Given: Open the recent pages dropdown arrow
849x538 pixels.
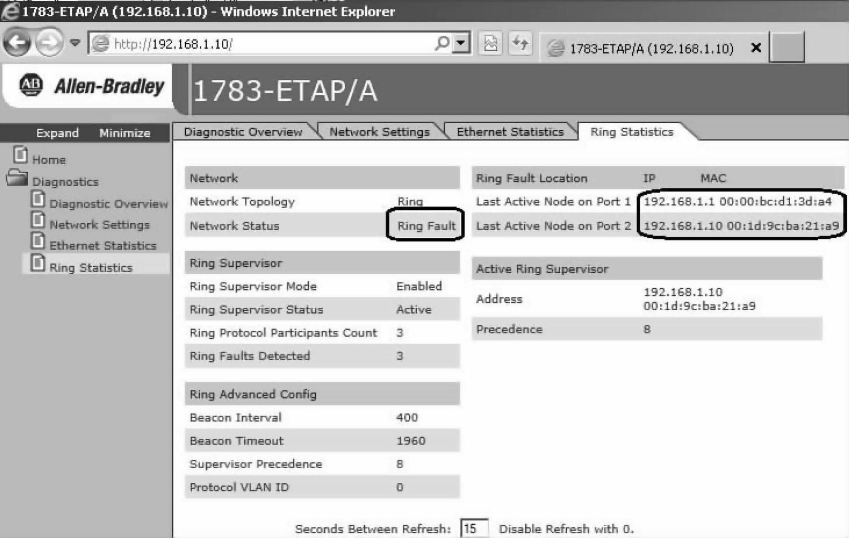Looking at the screenshot, I should coord(75,42).
